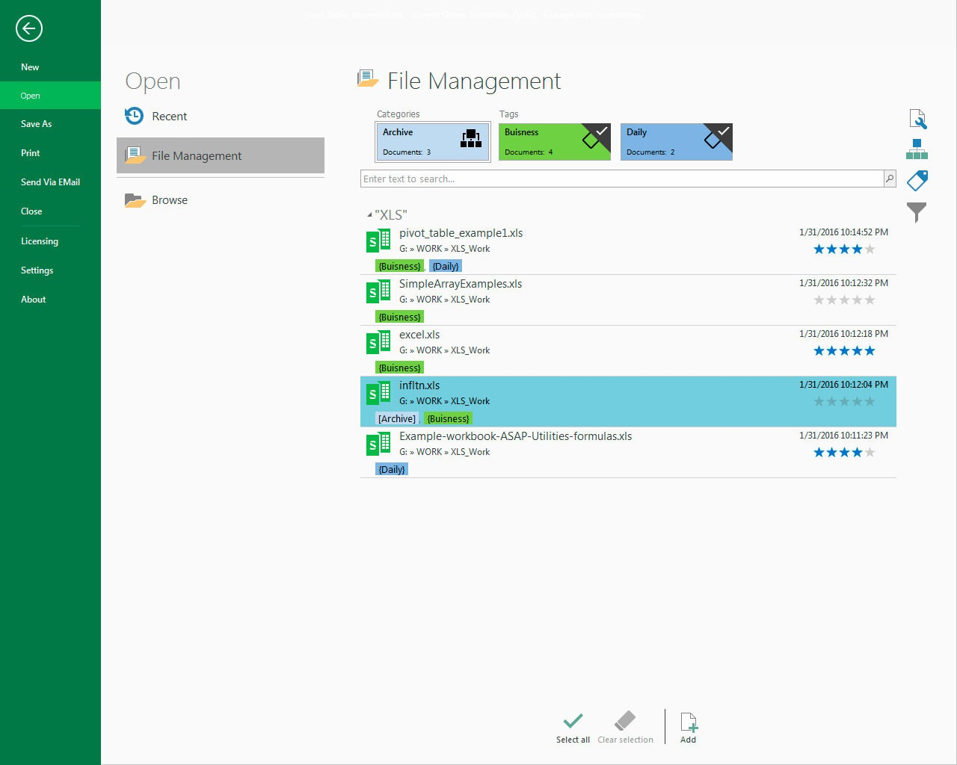957x765 pixels.
Task: Select the Archive category tile
Action: click(432, 142)
